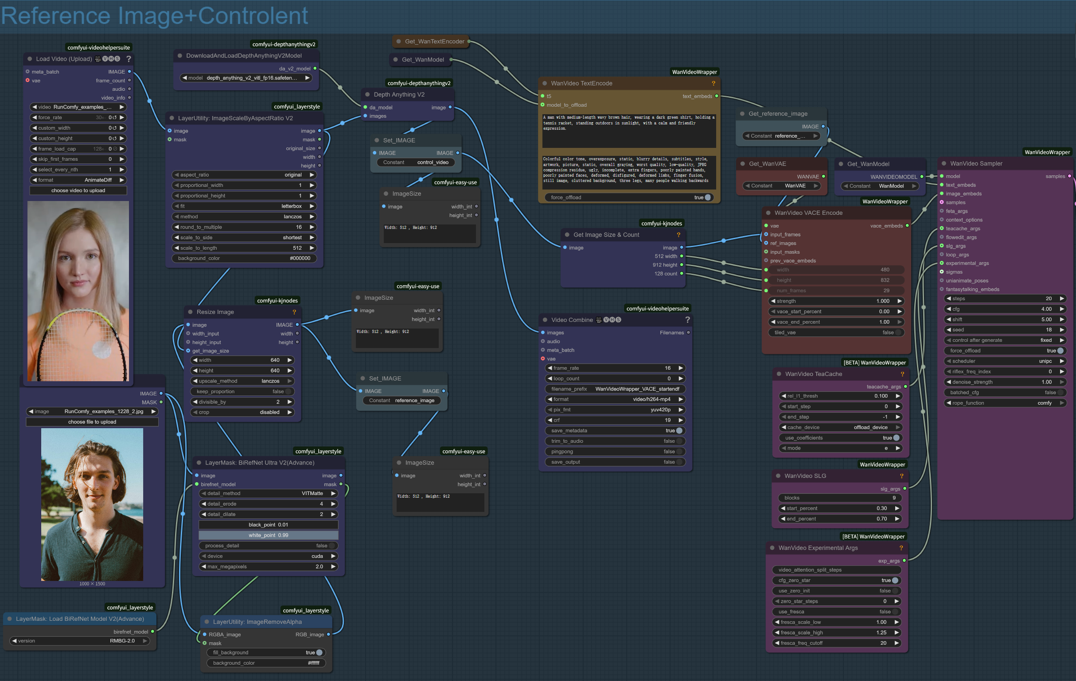
Task: Collapse LayerUtility ImageRemoveAlpha node dot
Action: [207, 622]
